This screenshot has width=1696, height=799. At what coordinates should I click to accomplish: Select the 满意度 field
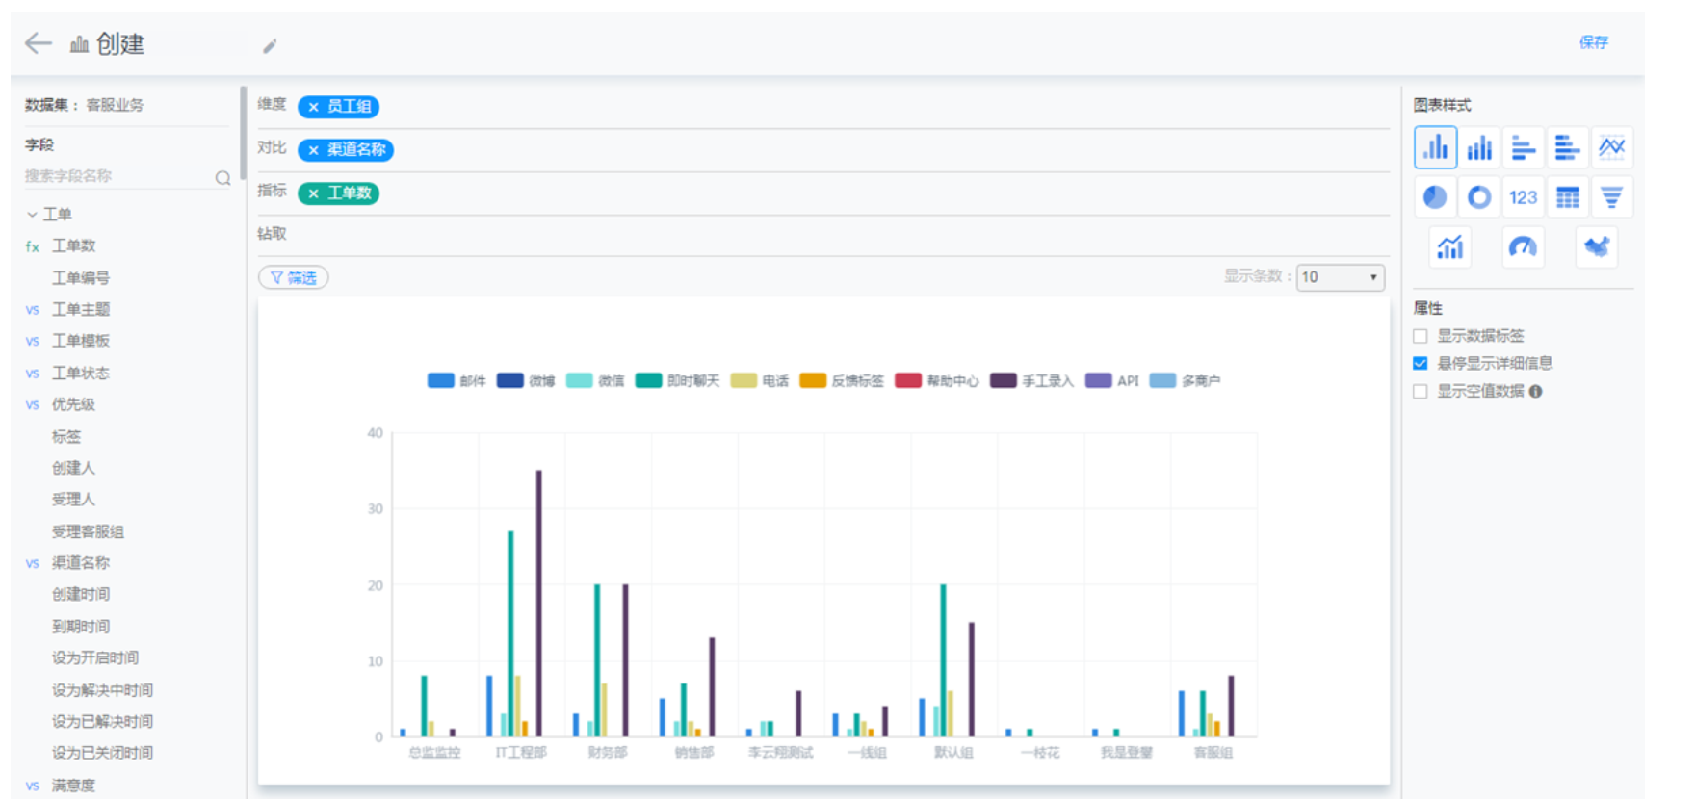click(73, 786)
